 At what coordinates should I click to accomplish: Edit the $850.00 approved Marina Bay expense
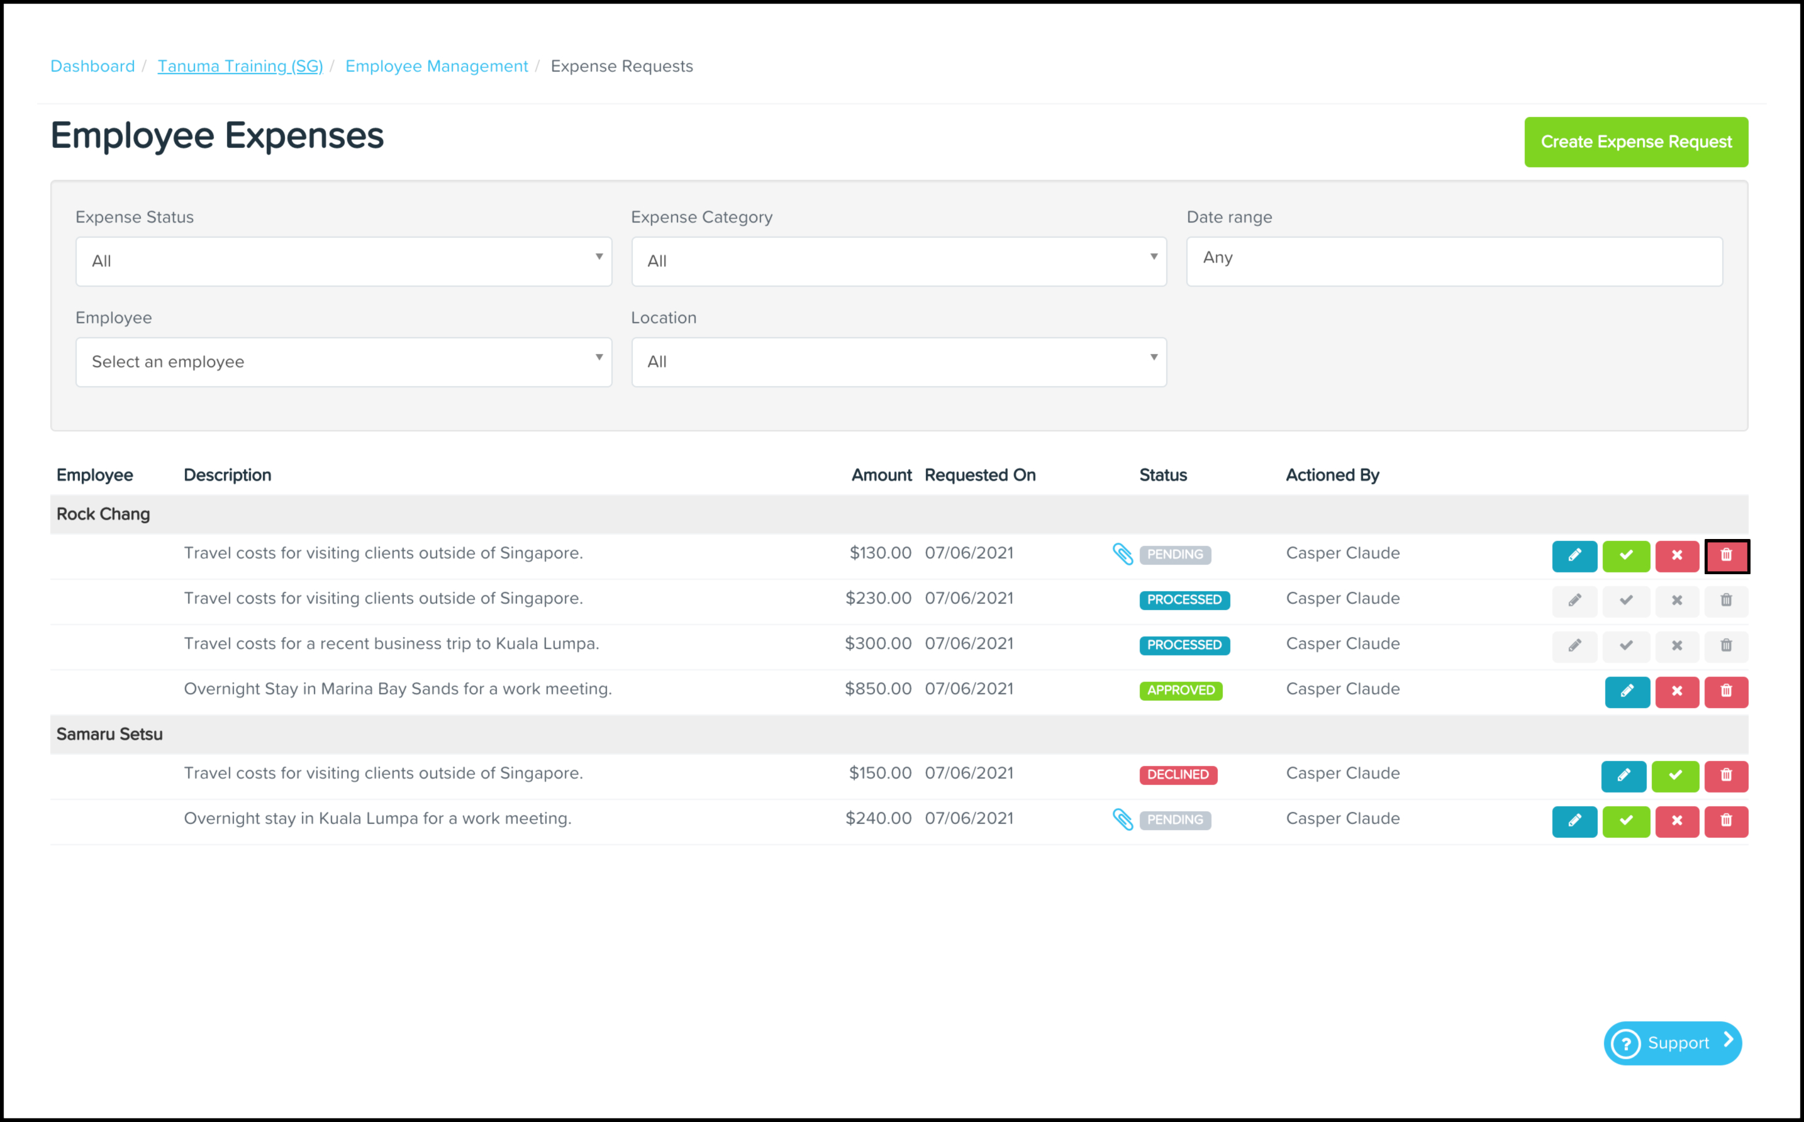click(1627, 692)
